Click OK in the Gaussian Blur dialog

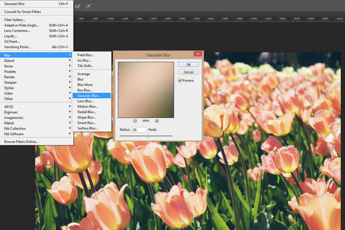189,65
